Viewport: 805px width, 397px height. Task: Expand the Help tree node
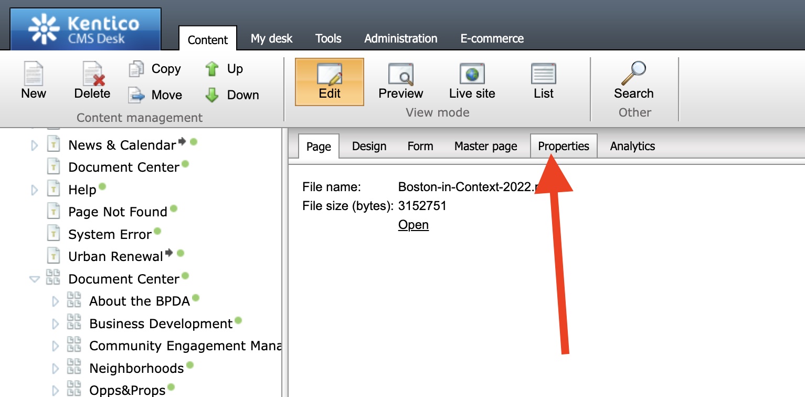[x=35, y=190]
